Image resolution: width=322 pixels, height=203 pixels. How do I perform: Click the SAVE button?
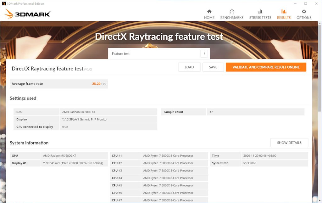click(x=213, y=67)
